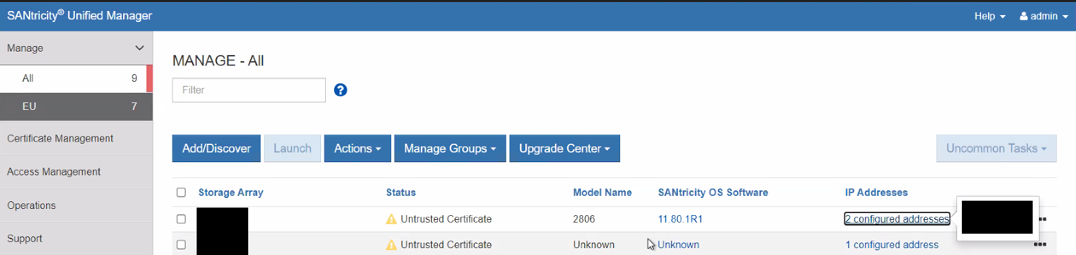Click the 1 configured address link
This screenshot has height=255, width=1076.
(x=892, y=245)
